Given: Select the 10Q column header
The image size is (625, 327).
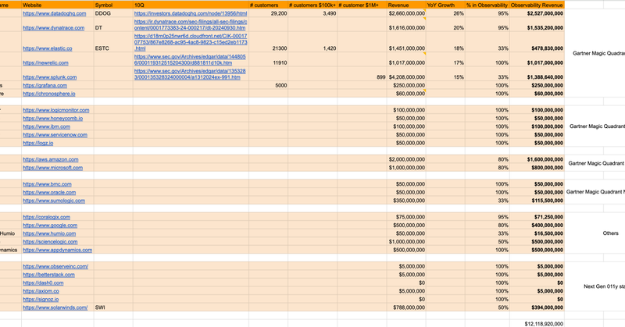Looking at the screenshot, I should tap(191, 5).
